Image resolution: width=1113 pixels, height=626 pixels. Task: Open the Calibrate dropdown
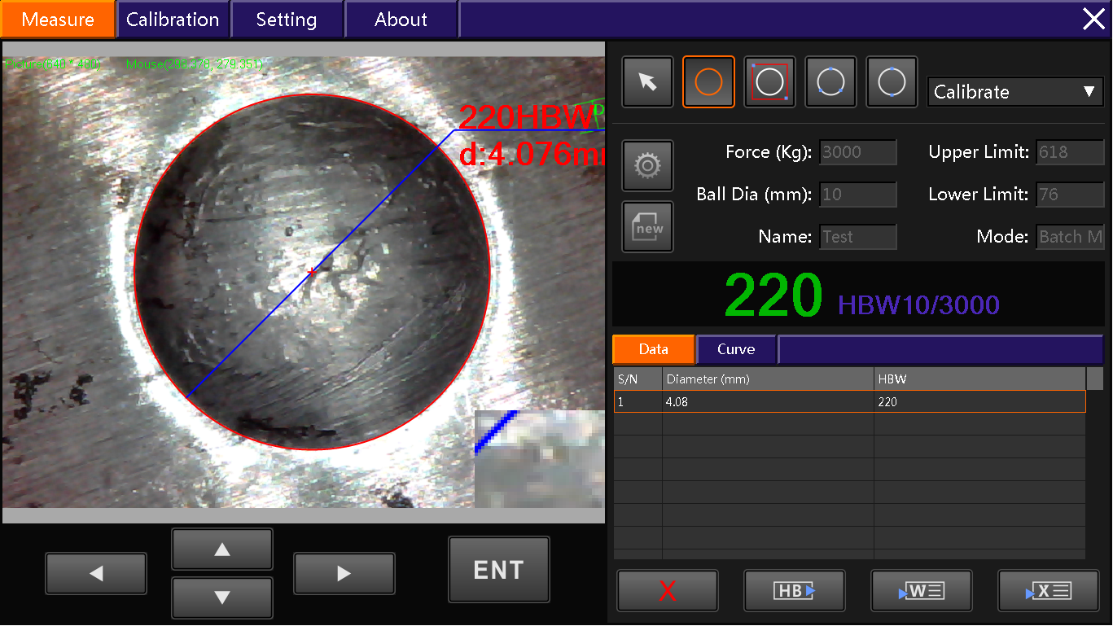pos(1015,92)
